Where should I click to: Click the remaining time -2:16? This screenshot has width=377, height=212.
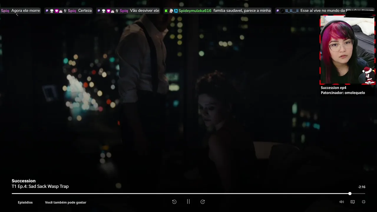pos(362,187)
